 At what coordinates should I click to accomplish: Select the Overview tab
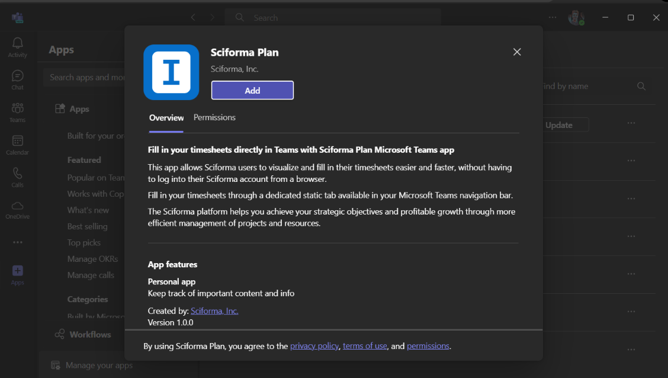click(166, 117)
